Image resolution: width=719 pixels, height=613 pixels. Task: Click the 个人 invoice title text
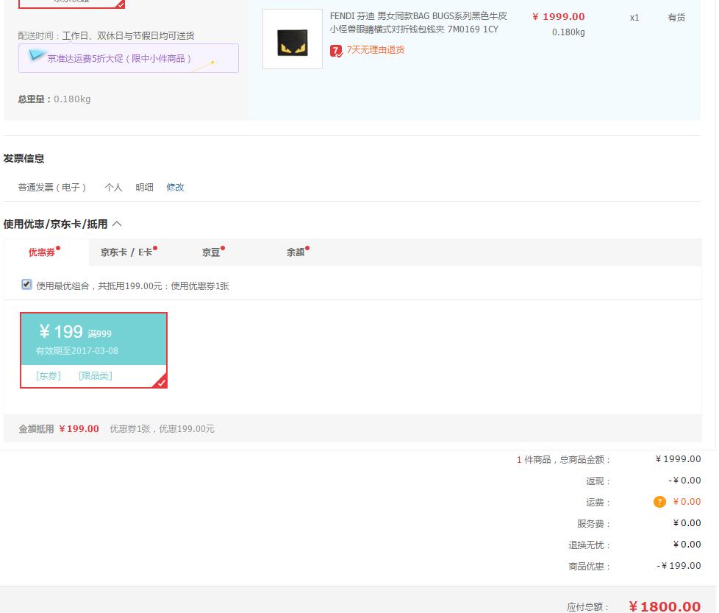point(113,187)
